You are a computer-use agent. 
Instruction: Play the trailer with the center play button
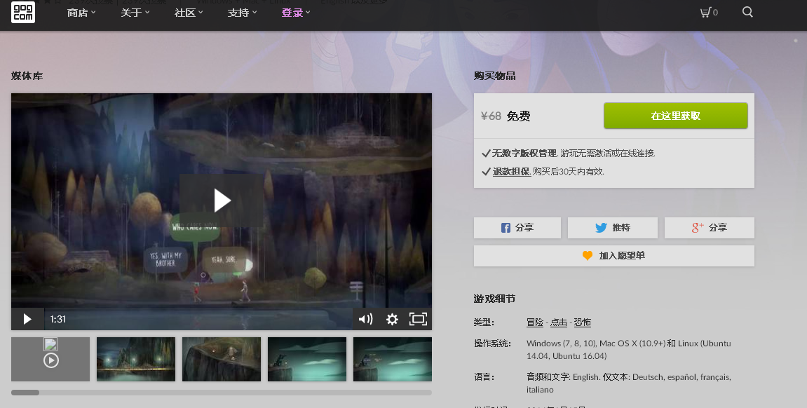pos(222,200)
